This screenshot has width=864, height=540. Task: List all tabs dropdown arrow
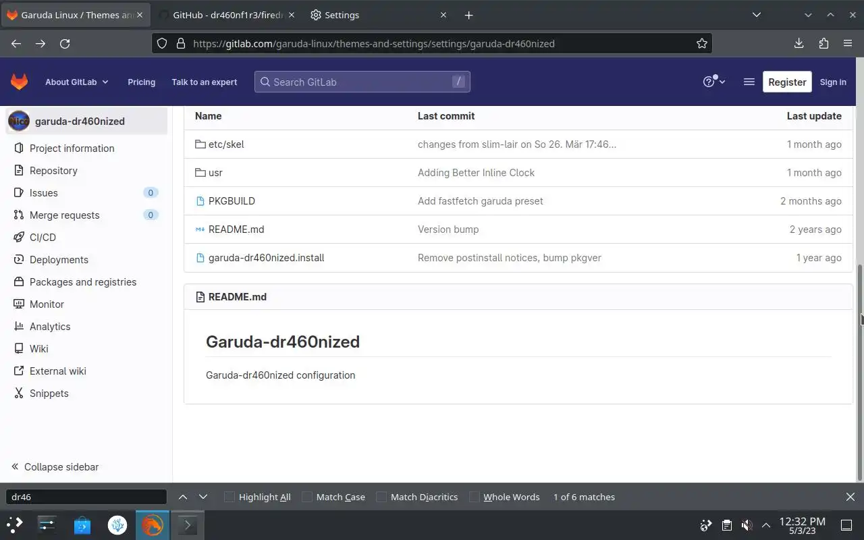[757, 15]
